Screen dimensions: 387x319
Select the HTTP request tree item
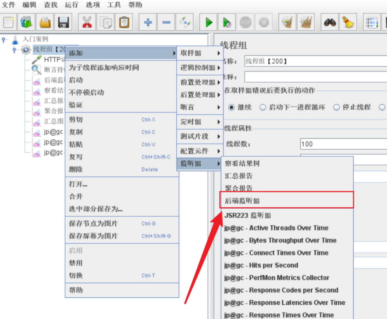tap(54, 60)
